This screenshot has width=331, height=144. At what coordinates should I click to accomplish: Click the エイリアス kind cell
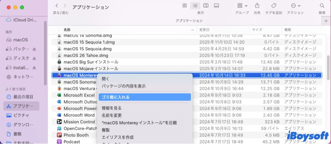click(x=294, y=128)
